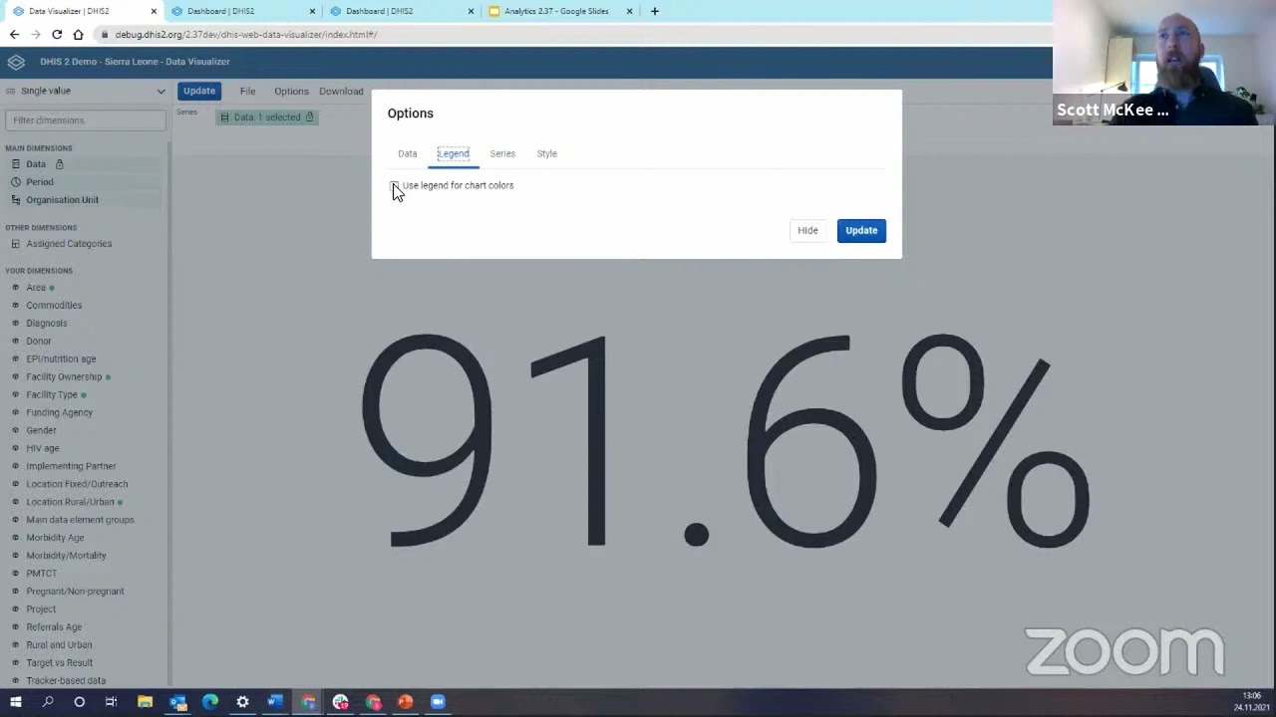The height and width of the screenshot is (717, 1276).
Task: Click the Donor dimension
Action: (x=39, y=341)
